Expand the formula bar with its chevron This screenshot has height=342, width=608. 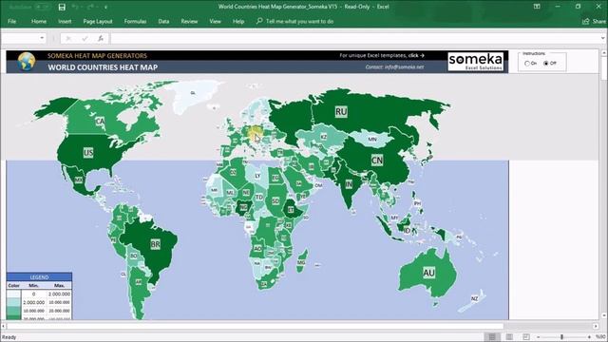coord(602,38)
